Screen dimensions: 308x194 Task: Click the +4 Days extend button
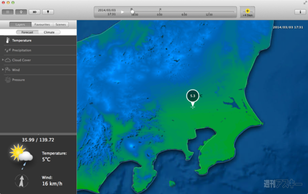click(247, 12)
